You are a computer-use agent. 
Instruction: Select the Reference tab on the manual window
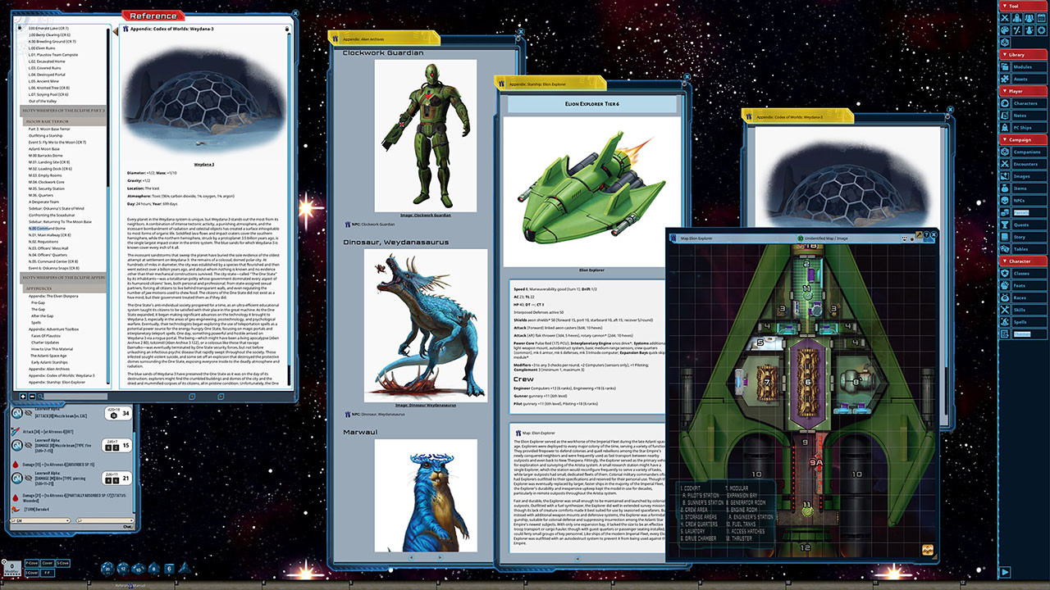tap(153, 14)
